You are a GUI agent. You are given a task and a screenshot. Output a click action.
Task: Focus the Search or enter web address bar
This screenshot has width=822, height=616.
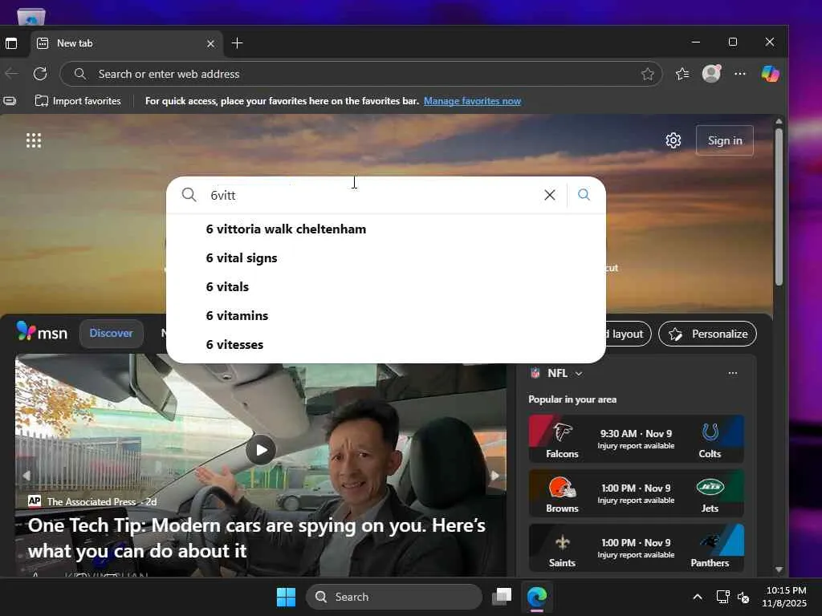(x=360, y=74)
